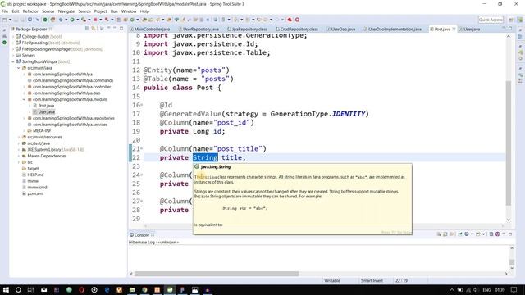Open the Open Console dropdown arrow
525x295 pixels.
click(483, 234)
